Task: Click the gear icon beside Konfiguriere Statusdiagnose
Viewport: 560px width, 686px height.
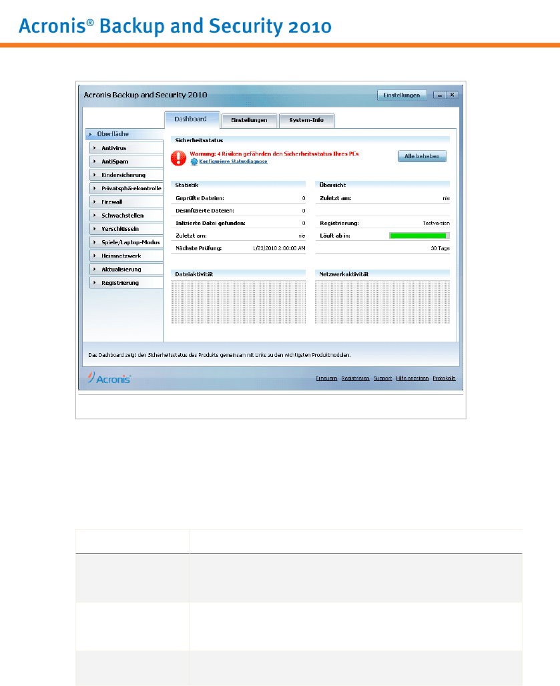Action: tap(194, 161)
